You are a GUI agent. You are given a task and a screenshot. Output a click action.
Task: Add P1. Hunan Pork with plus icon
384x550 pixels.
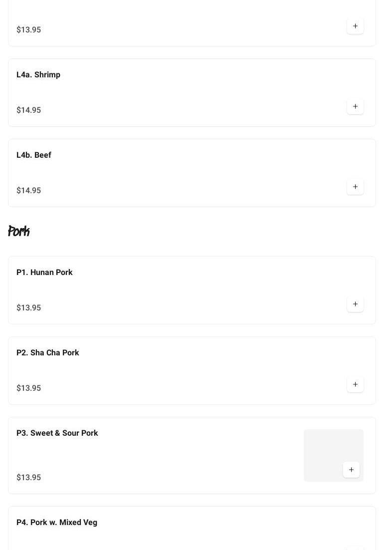point(355,304)
